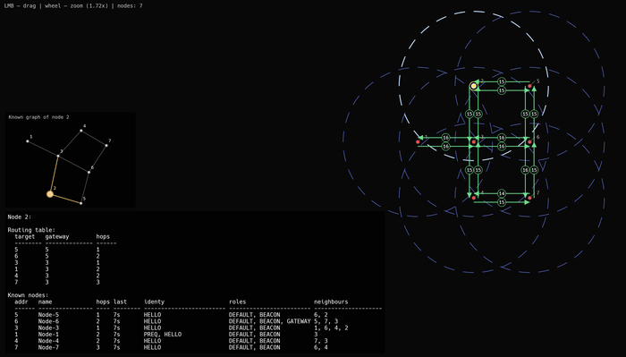
Task: Click the 'Node-7' name in Known nodes
Action: click(x=48, y=347)
